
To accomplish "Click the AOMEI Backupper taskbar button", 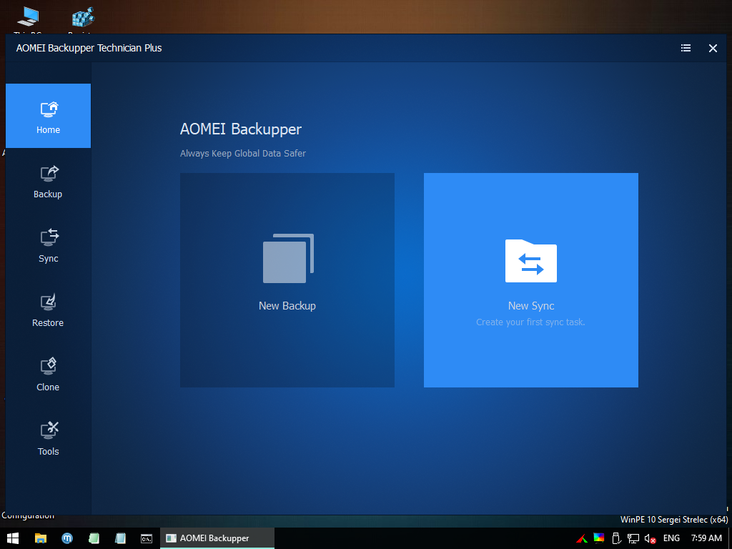I will pos(217,538).
